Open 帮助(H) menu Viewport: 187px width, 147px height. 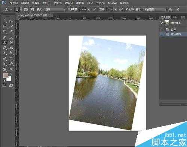(x=124, y=3)
